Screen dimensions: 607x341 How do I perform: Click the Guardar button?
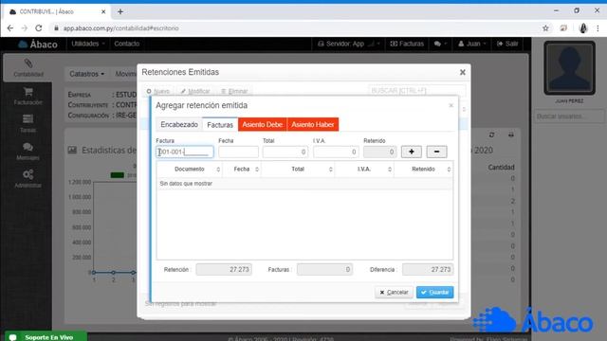pos(434,293)
